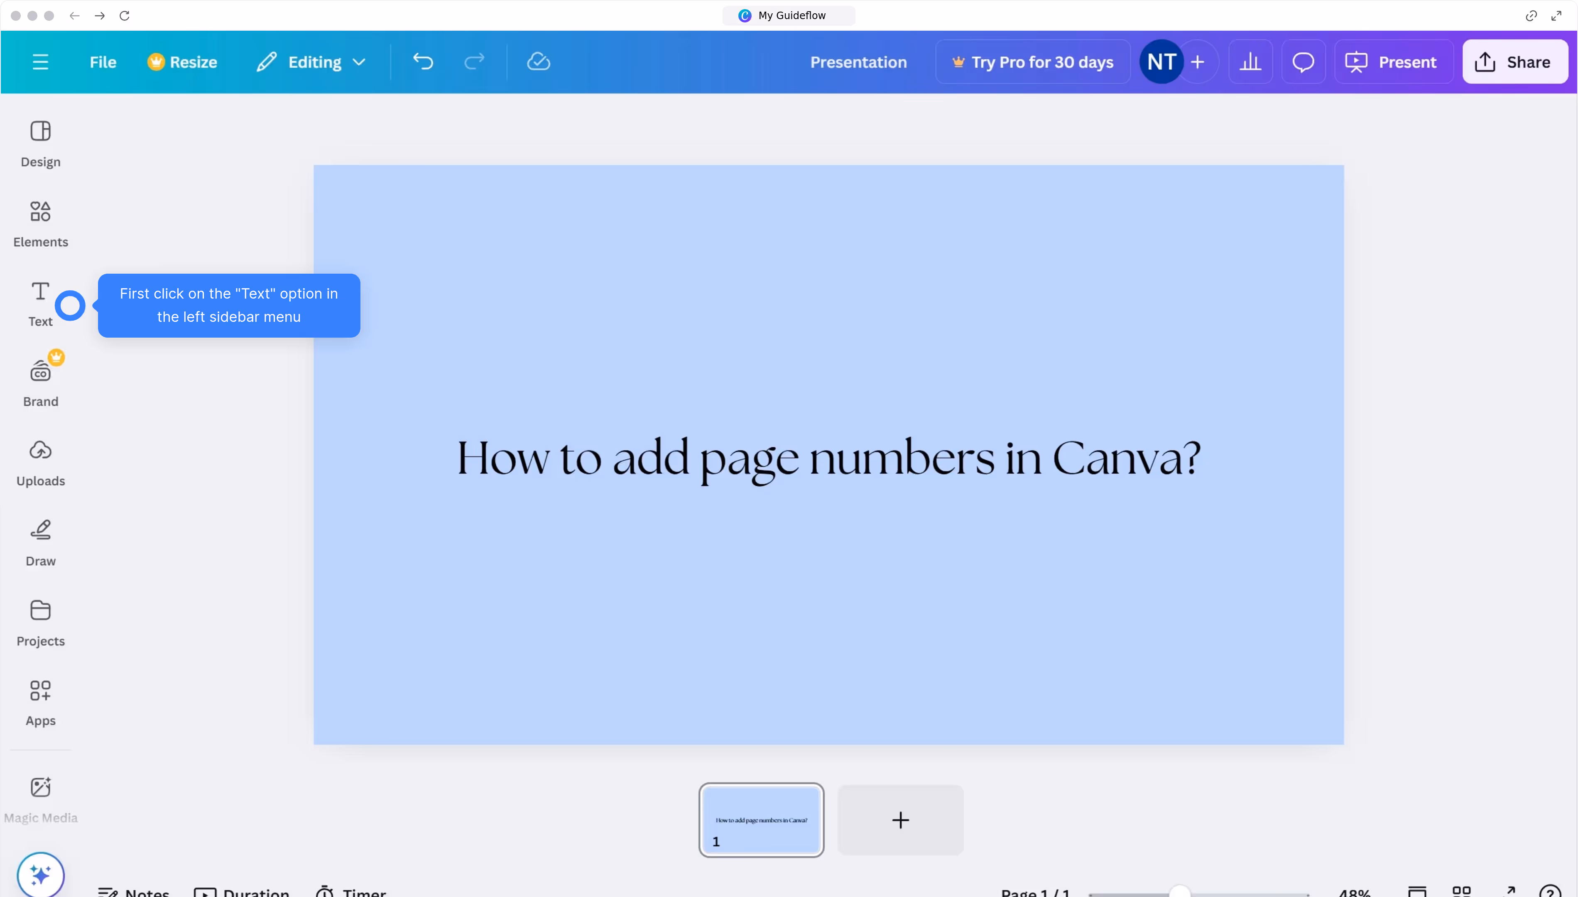Image resolution: width=1578 pixels, height=897 pixels.
Task: Open the Uploads panel
Action: [41, 463]
